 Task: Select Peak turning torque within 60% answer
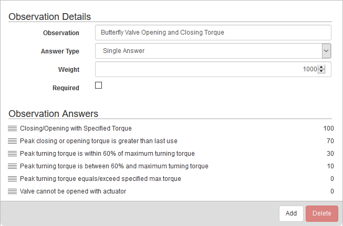point(107,154)
